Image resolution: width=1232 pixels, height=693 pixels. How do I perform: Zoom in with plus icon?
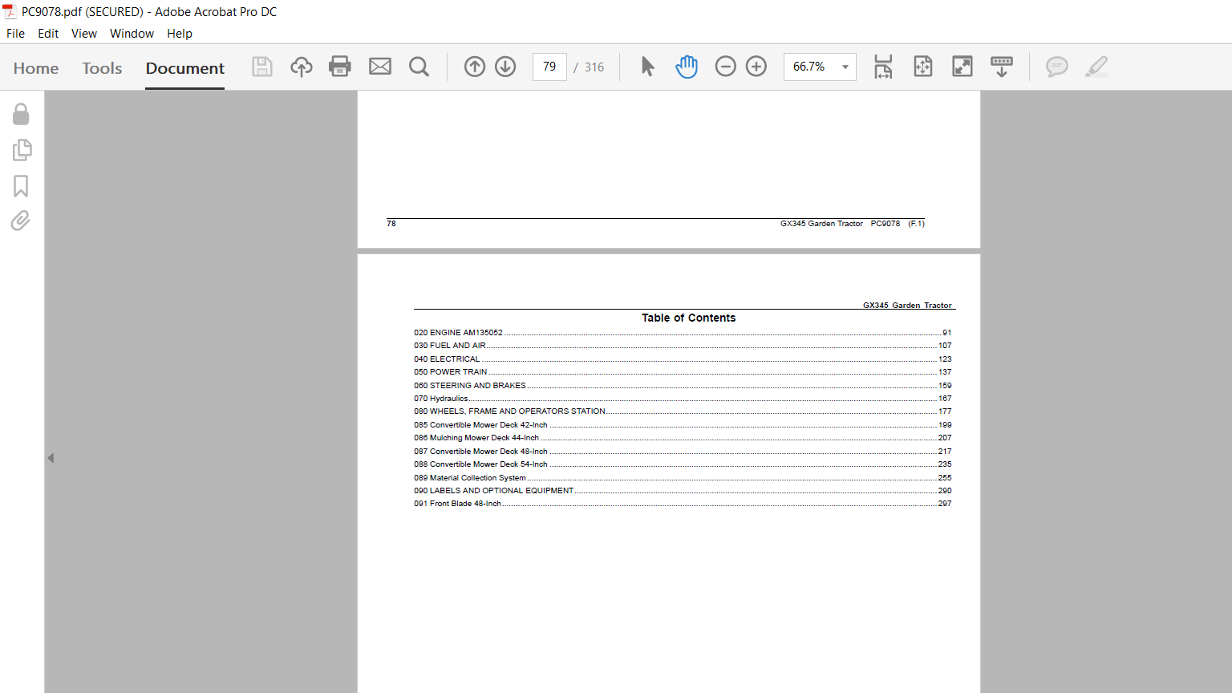tap(756, 67)
